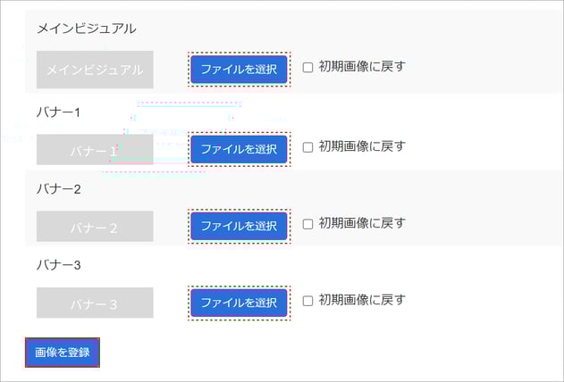Click the バナー3 section heading

[x=59, y=265]
